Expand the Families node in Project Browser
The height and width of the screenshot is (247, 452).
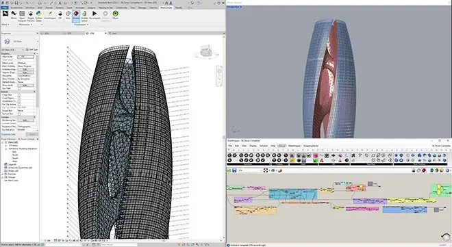[x=3, y=174]
